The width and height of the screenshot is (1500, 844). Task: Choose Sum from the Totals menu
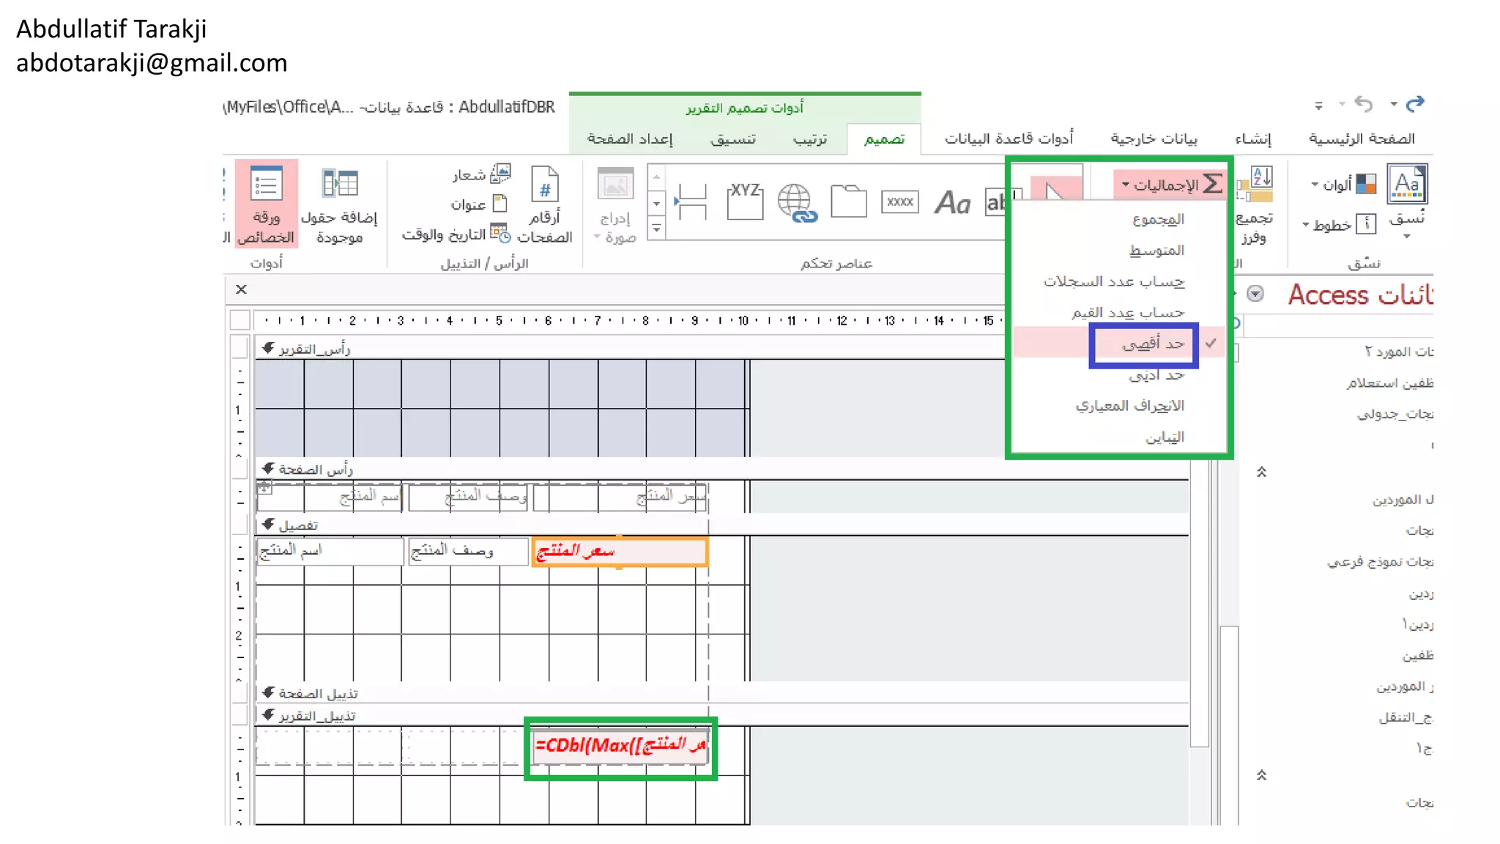pyautogui.click(x=1157, y=219)
